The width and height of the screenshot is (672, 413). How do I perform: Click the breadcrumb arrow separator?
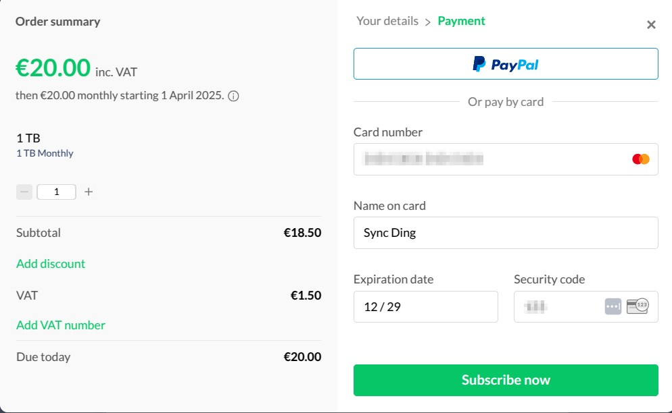(x=428, y=22)
